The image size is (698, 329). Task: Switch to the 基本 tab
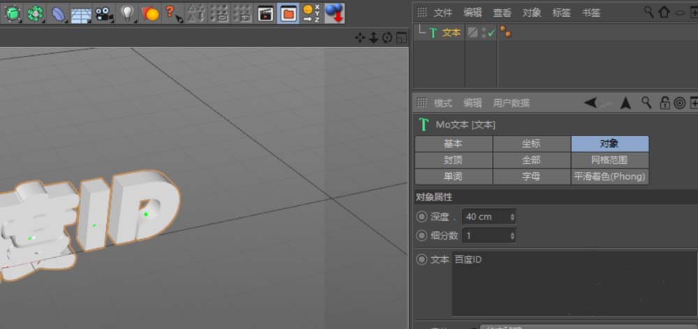click(x=454, y=144)
